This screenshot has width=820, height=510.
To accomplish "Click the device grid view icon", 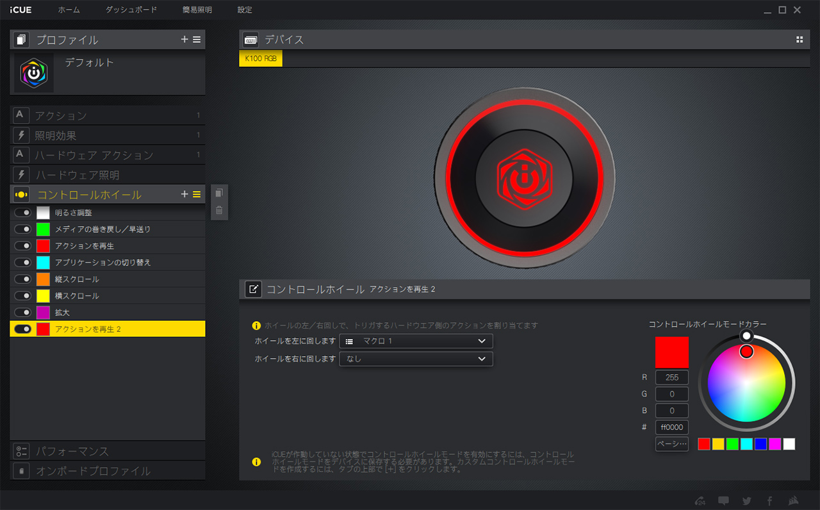I will pyautogui.click(x=799, y=40).
